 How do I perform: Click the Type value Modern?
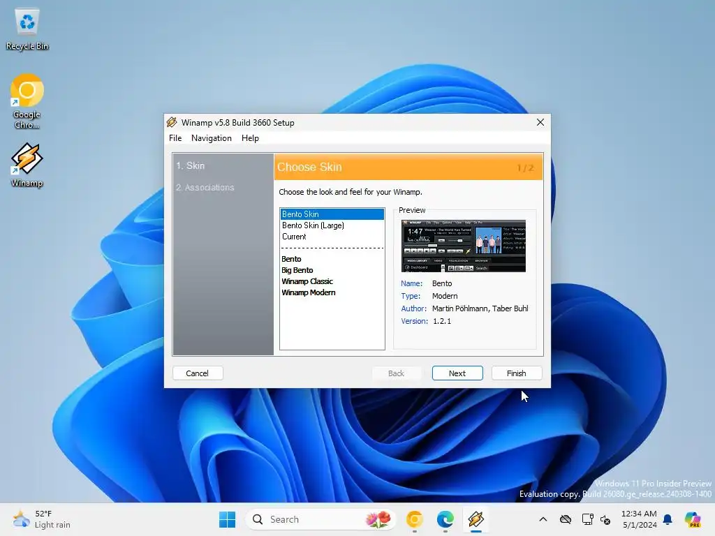[x=445, y=296]
